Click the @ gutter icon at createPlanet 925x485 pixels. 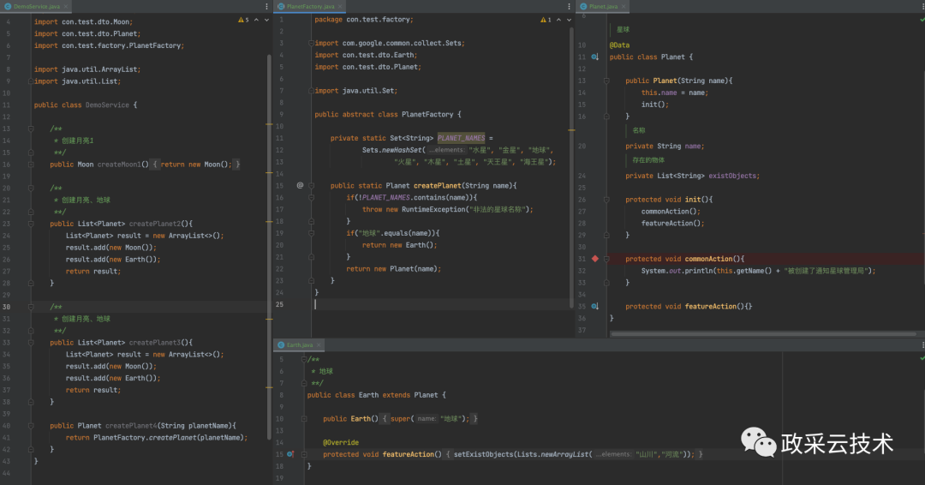(x=300, y=185)
